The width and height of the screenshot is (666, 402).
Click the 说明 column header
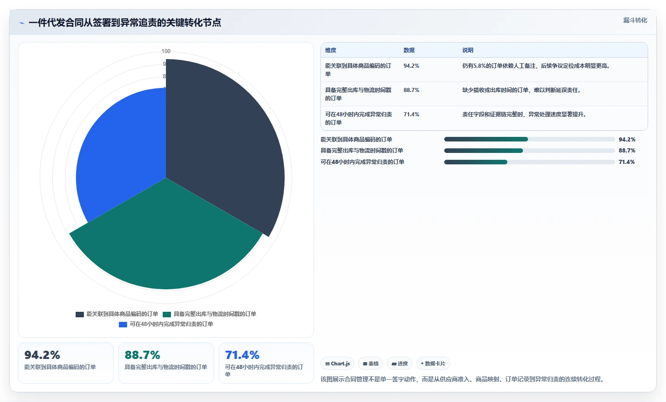tap(468, 50)
